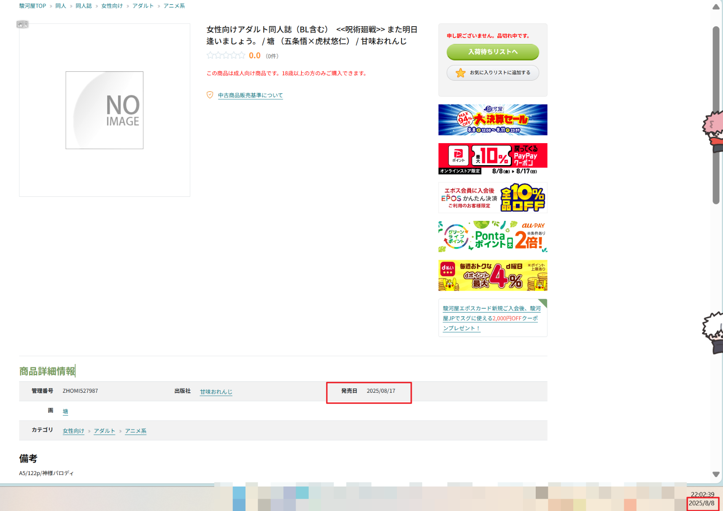The height and width of the screenshot is (511, 723).
Task: Click the star icon in favorites button
Action: pyautogui.click(x=461, y=73)
